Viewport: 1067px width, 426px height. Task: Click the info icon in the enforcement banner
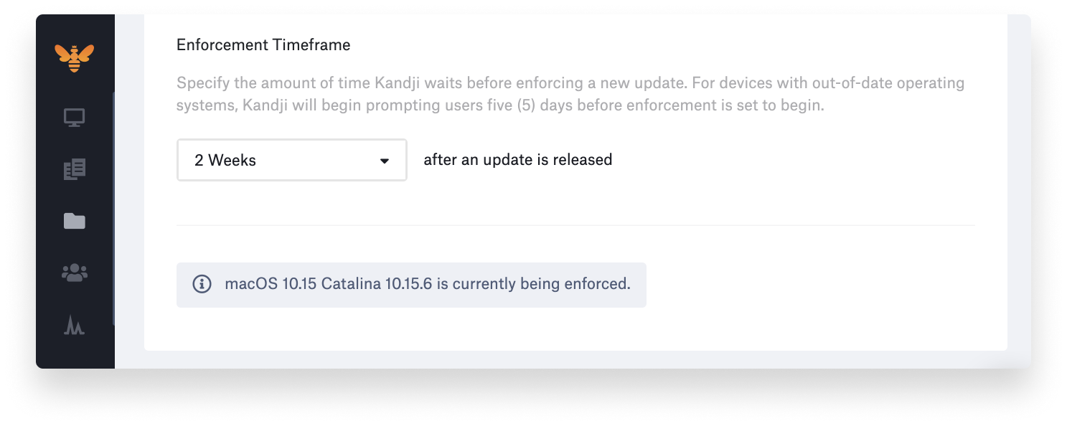click(x=202, y=284)
